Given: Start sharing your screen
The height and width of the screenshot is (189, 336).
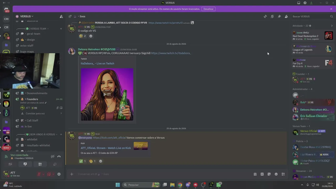Looking at the screenshot, I should pyautogui.click(x=25, y=164).
